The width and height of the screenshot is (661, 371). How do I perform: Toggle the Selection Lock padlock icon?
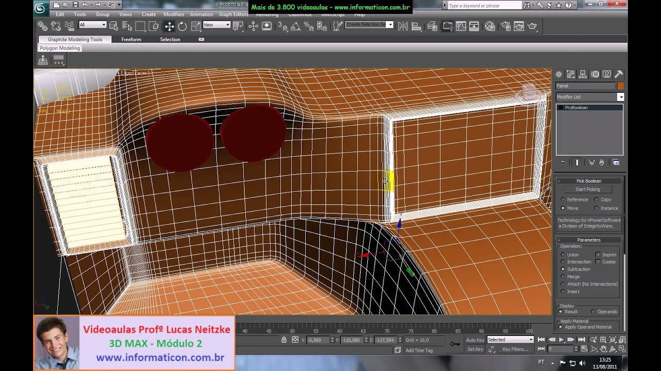[284, 340]
